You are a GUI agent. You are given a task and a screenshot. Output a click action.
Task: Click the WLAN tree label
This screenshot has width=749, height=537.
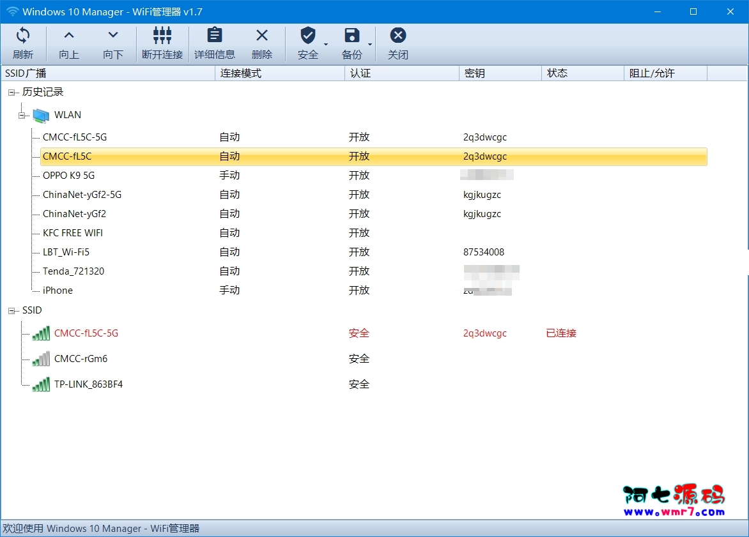pos(68,115)
